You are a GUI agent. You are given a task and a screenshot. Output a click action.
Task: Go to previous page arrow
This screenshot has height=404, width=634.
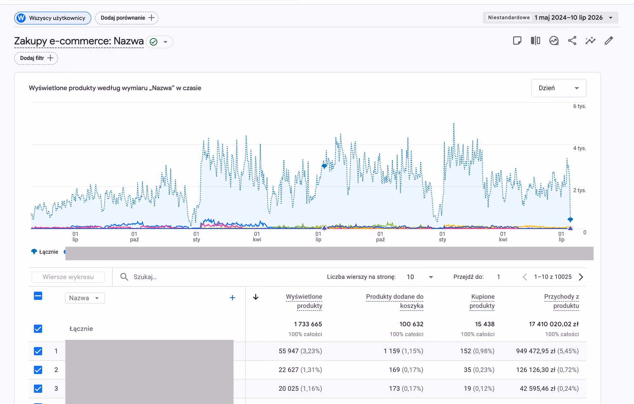pos(525,277)
